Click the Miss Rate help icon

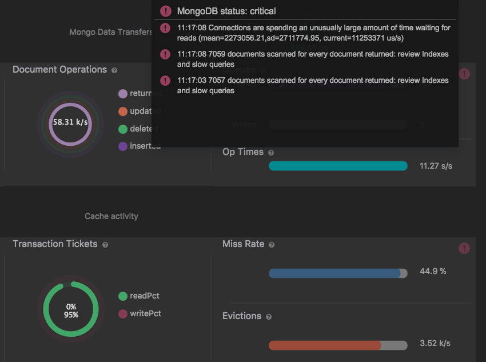pyautogui.click(x=272, y=245)
